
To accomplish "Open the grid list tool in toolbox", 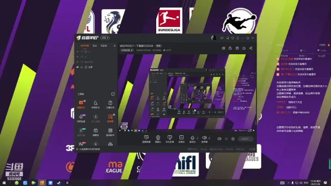I will (x=110, y=132).
